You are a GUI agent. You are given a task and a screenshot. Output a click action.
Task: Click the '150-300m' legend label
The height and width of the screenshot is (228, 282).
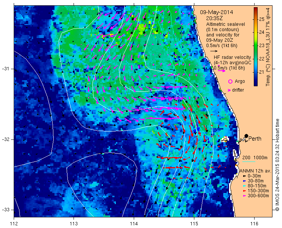point(258,191)
